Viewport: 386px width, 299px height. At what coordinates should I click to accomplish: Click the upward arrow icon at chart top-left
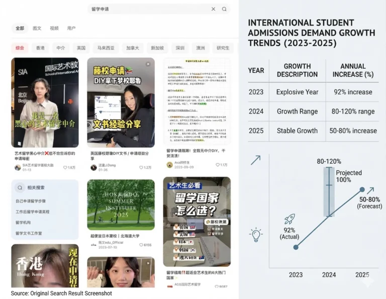click(x=255, y=160)
